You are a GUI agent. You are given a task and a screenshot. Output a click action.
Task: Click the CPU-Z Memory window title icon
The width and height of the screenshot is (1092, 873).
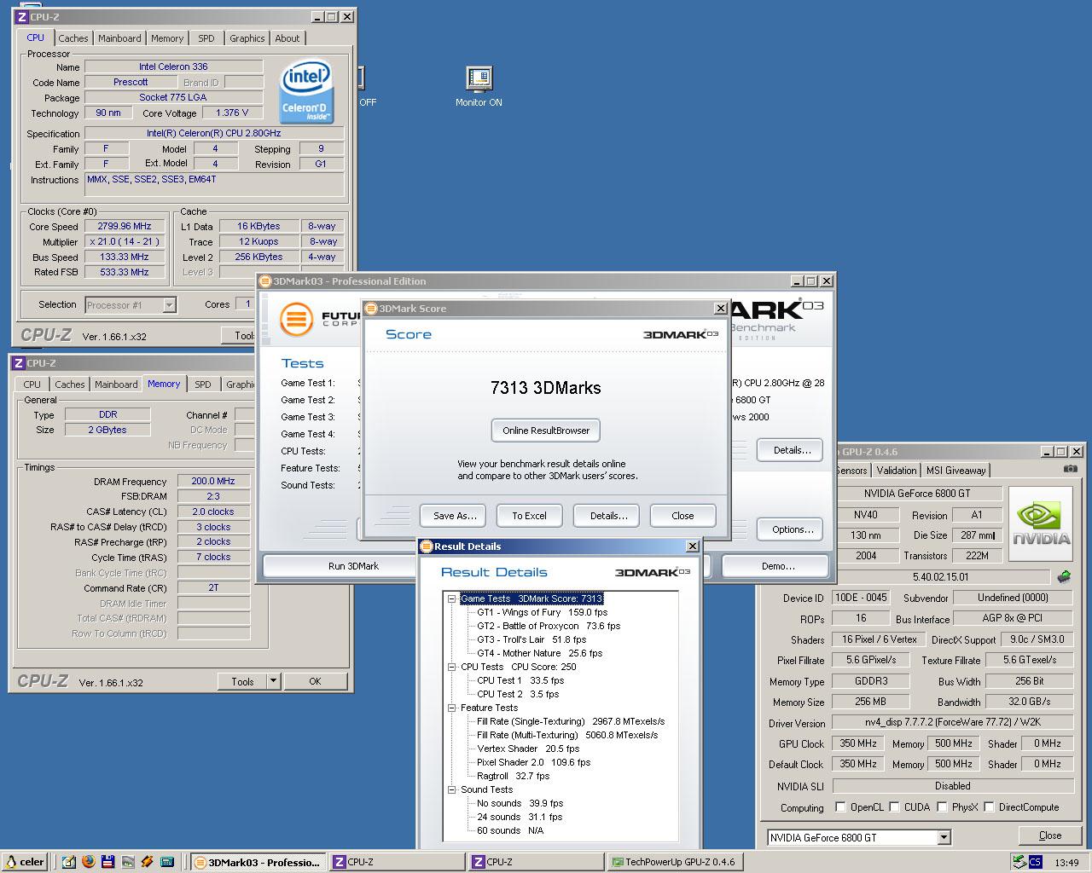tap(19, 363)
